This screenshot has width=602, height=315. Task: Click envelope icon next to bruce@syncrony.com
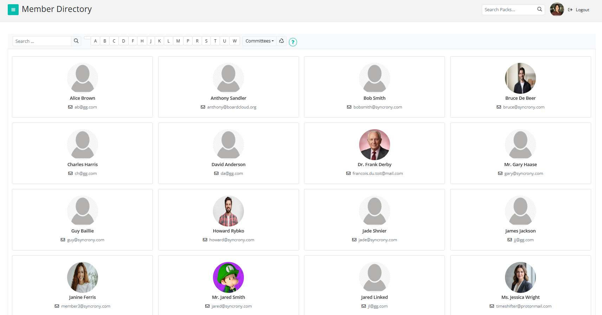pos(499,107)
